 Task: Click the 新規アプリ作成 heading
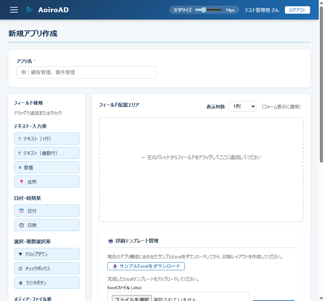[x=33, y=34]
